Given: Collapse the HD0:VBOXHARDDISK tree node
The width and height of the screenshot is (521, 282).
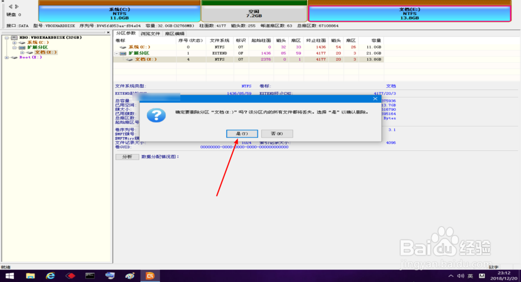Looking at the screenshot, I should 7,37.
